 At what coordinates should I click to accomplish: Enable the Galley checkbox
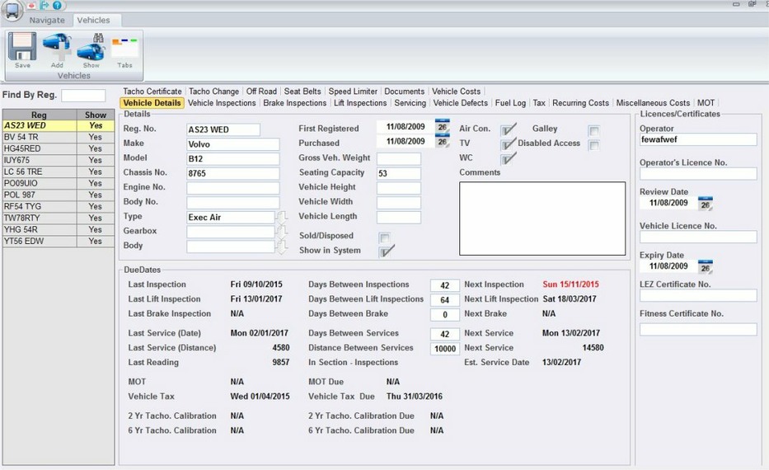click(x=594, y=131)
